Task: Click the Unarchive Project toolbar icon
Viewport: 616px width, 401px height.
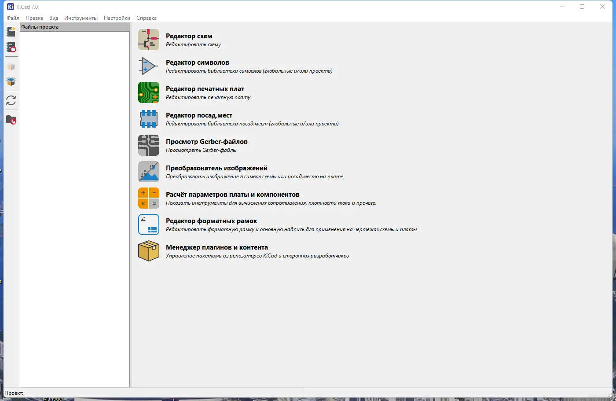Action: (11, 81)
